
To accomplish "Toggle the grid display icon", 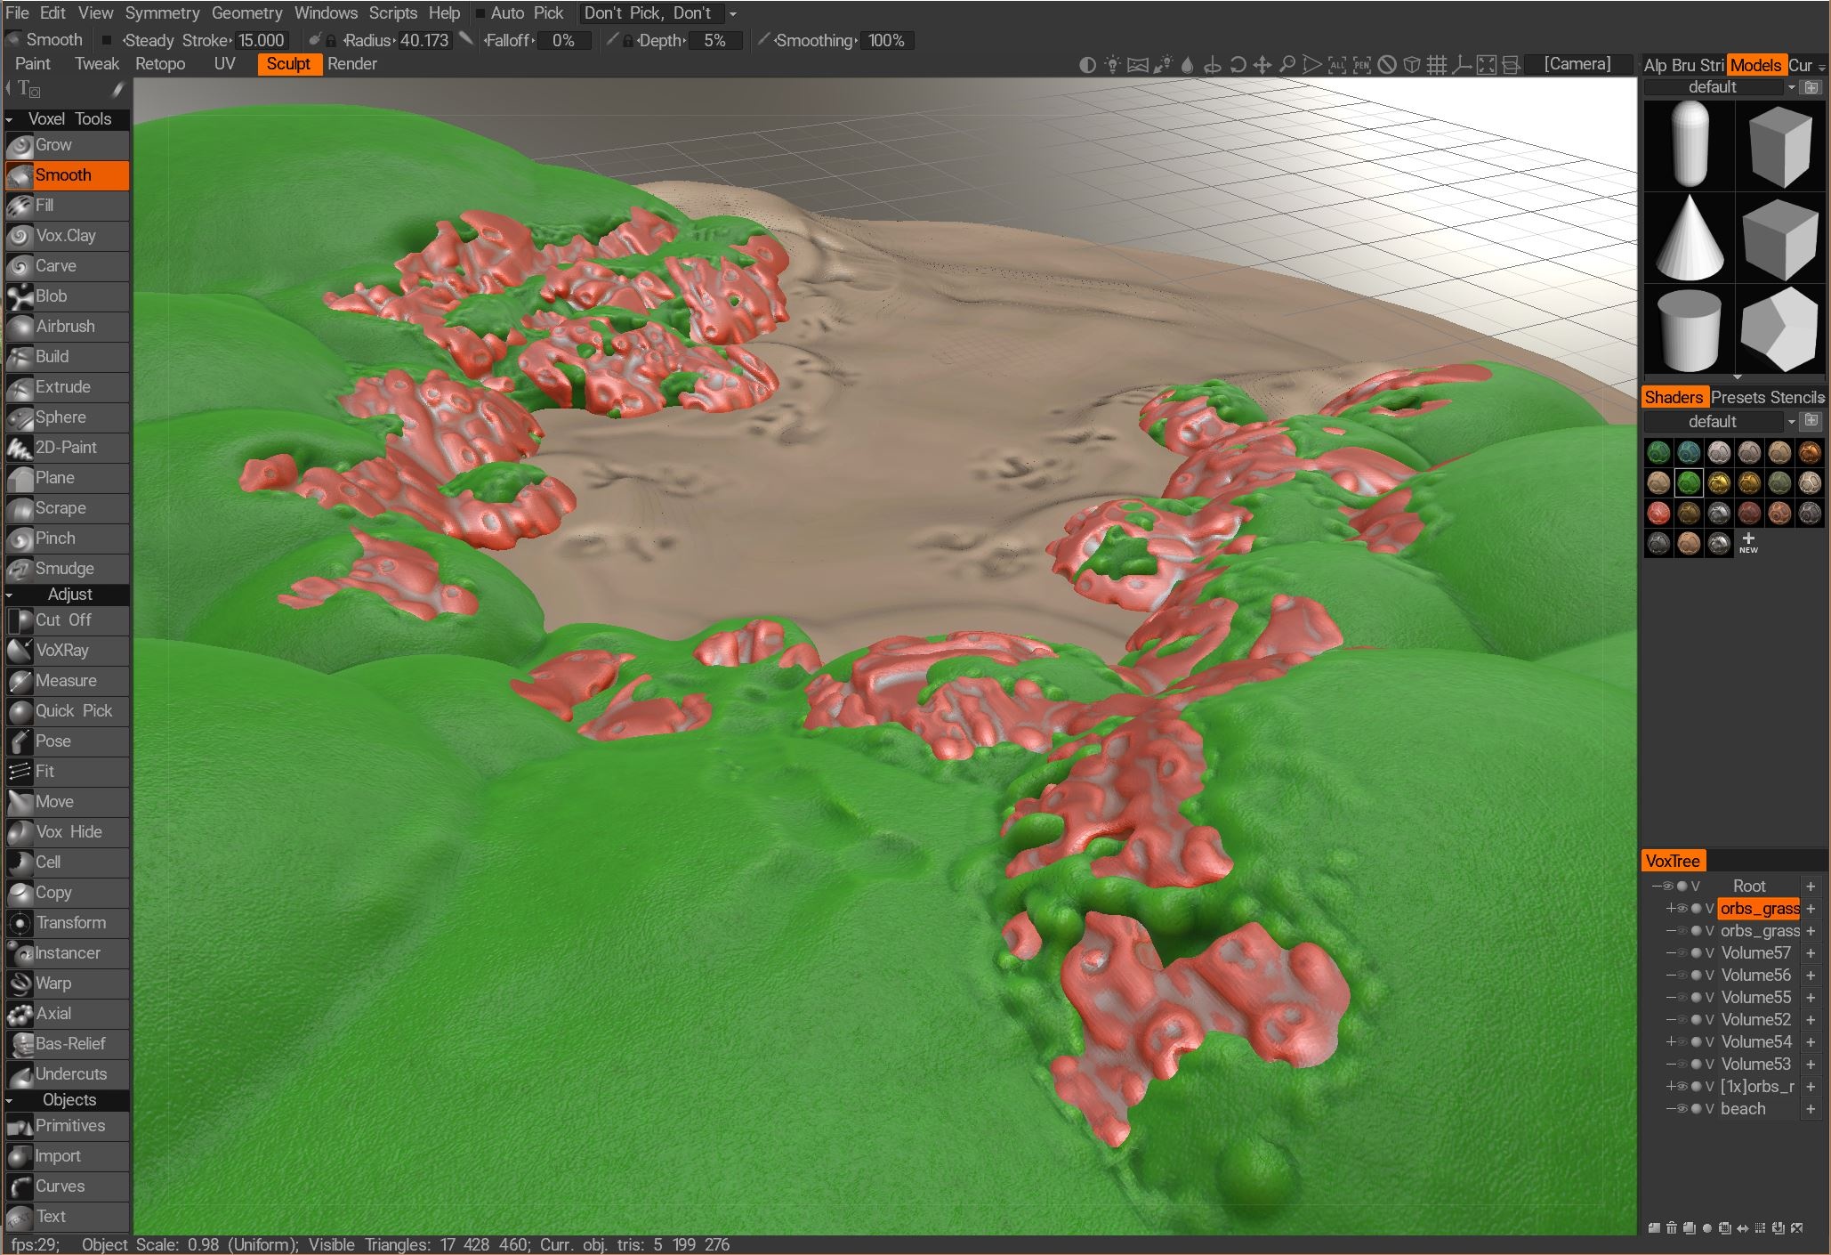I will point(1436,65).
